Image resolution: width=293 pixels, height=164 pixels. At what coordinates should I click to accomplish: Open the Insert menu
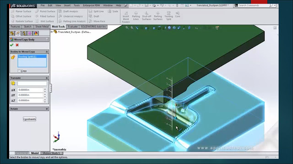pyautogui.click(x=67, y=5)
